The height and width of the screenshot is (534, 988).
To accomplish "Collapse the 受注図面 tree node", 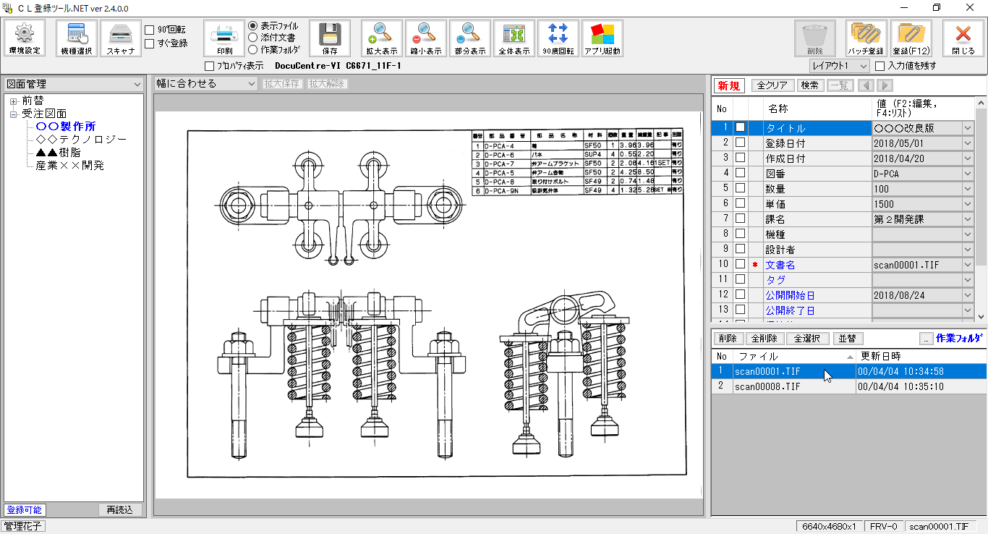I will [x=14, y=114].
